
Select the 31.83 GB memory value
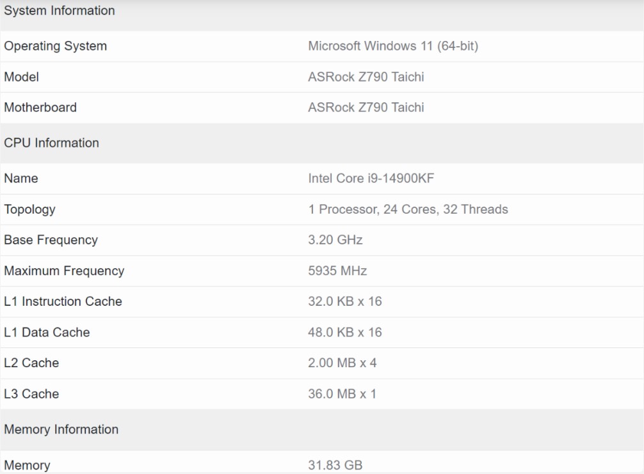(330, 465)
